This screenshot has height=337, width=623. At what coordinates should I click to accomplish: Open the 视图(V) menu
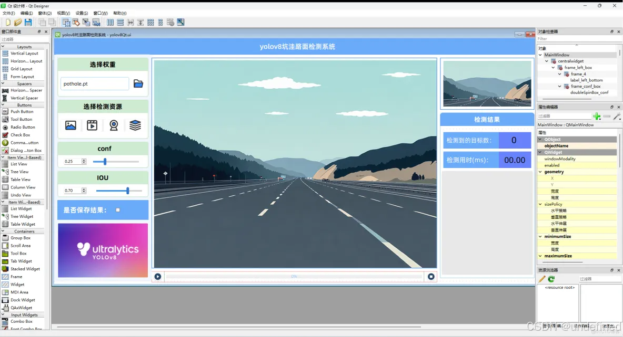pyautogui.click(x=64, y=13)
